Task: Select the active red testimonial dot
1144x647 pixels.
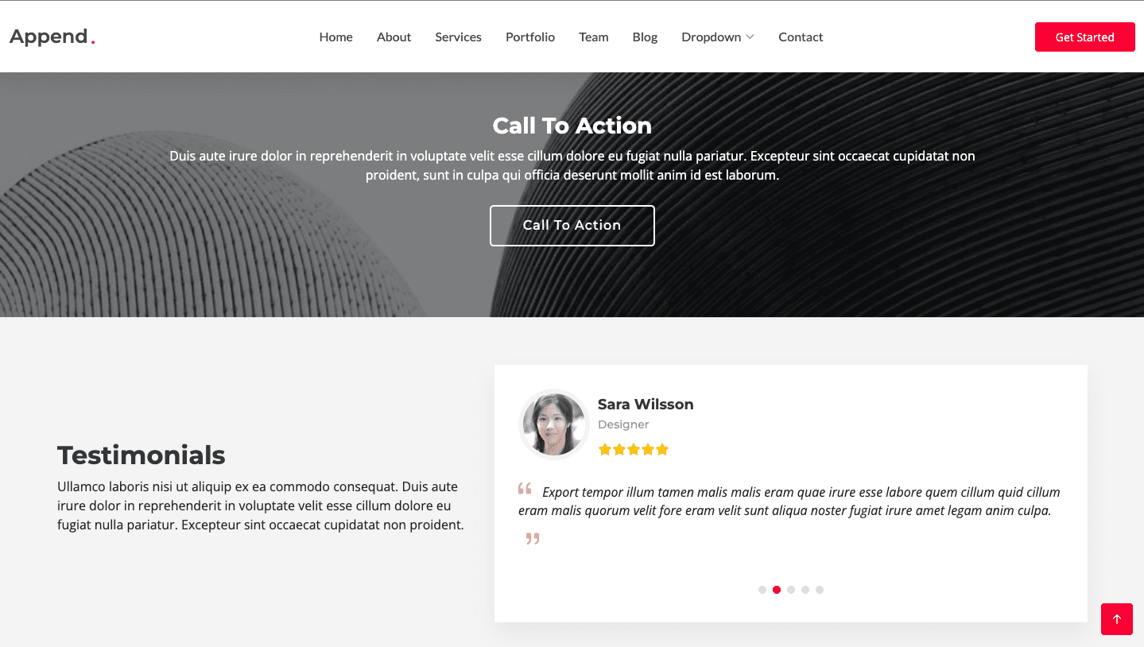Action: pos(777,590)
